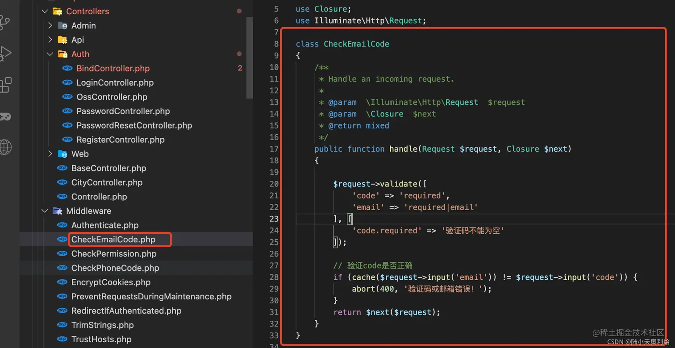Screen dimensions: 675x348
Task: Open the Source Control activity bar icon
Action: (4, 23)
